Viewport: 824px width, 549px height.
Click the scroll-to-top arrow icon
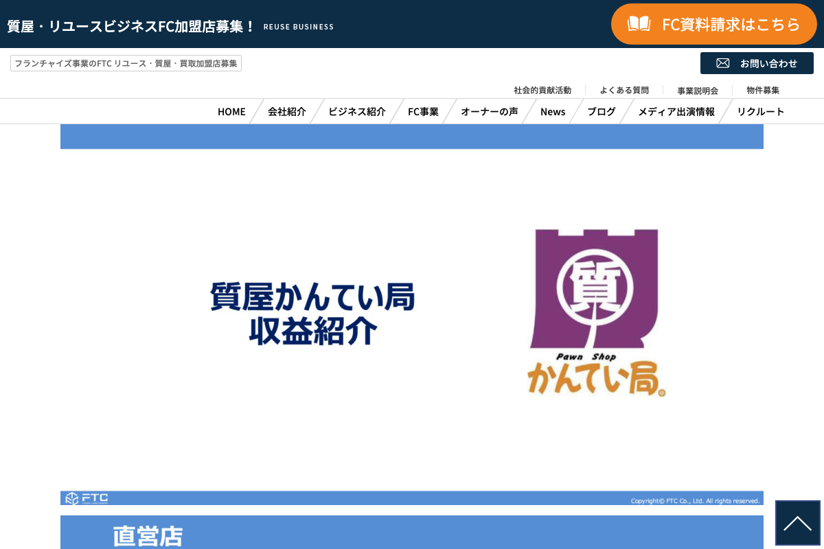point(797,523)
